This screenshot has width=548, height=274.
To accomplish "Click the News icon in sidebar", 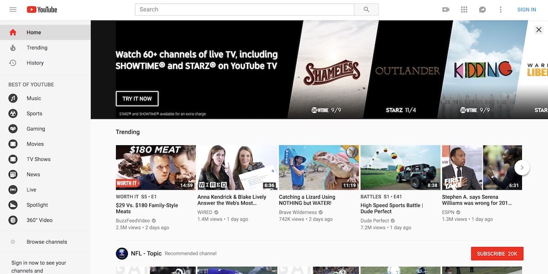I will click(13, 174).
